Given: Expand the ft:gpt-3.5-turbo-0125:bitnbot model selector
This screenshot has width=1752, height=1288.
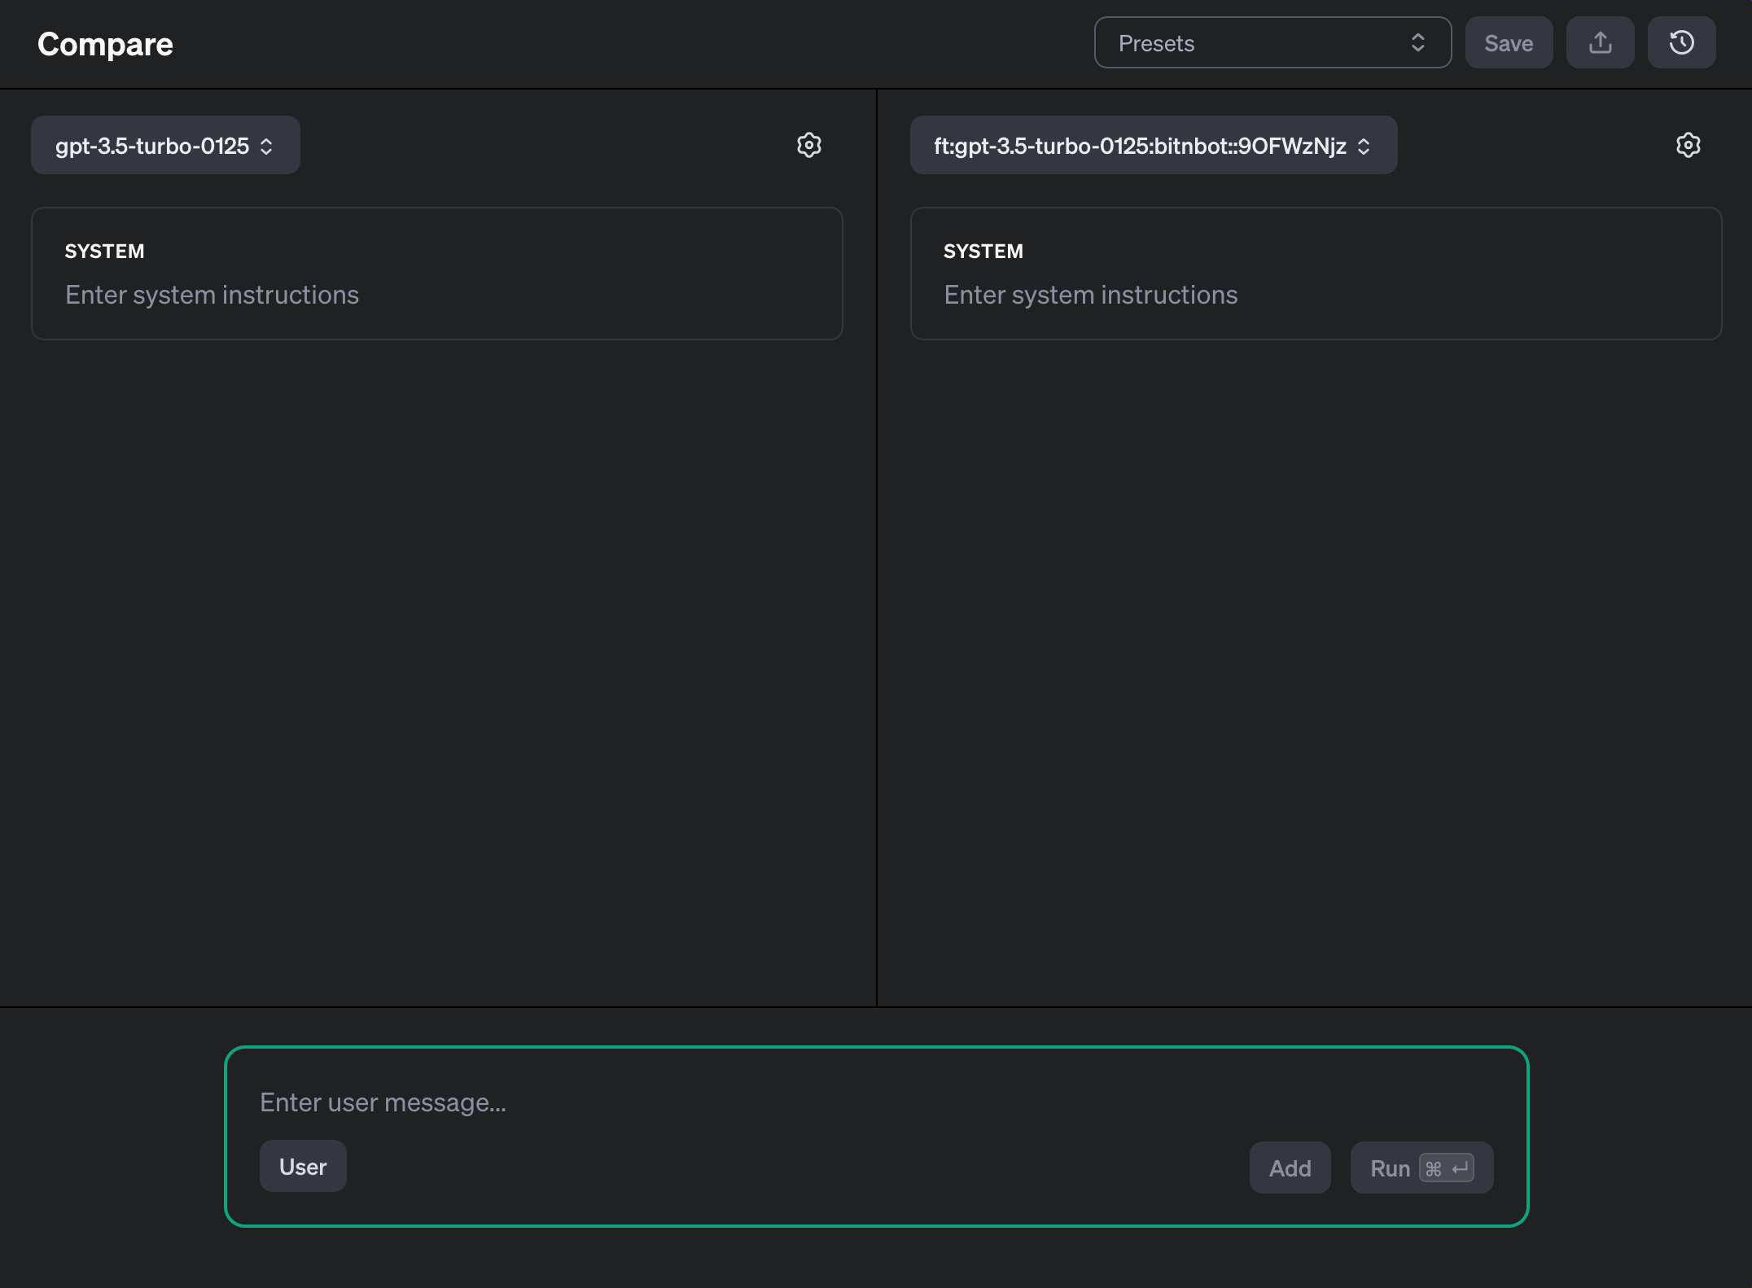Looking at the screenshot, I should [1140, 146].
